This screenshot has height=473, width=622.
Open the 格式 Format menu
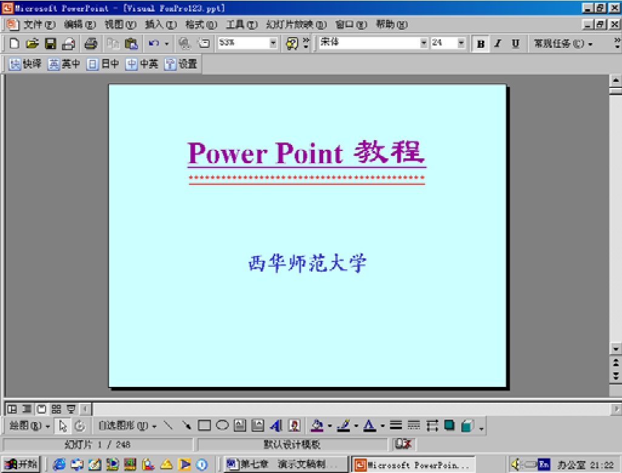click(x=201, y=25)
